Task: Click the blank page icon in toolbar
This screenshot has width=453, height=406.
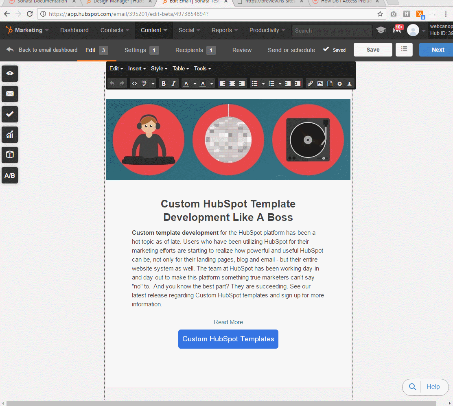Action: pyautogui.click(x=330, y=84)
